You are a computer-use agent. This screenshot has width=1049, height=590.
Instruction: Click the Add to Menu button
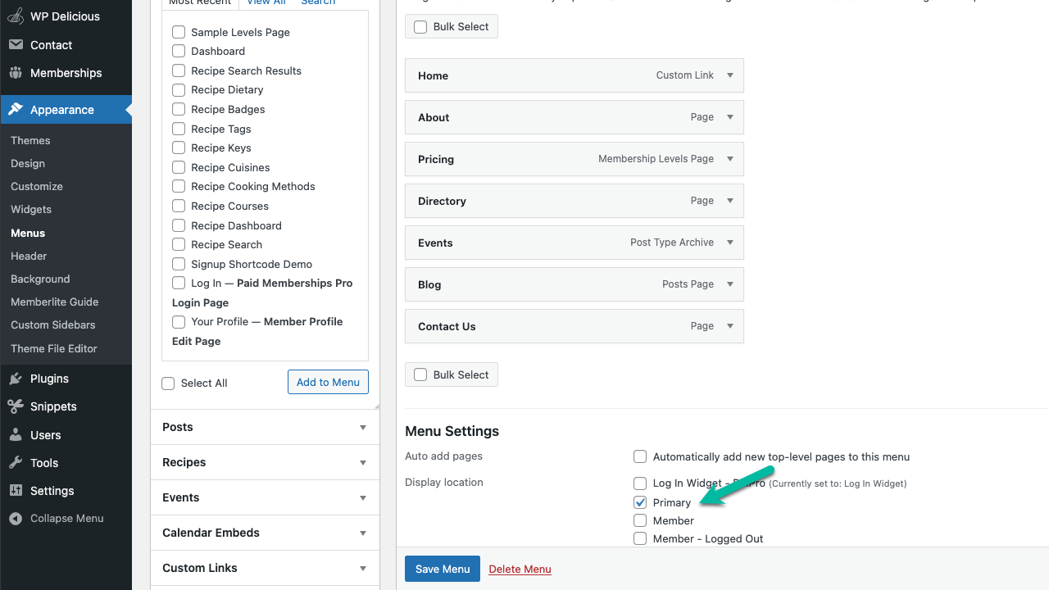328,382
